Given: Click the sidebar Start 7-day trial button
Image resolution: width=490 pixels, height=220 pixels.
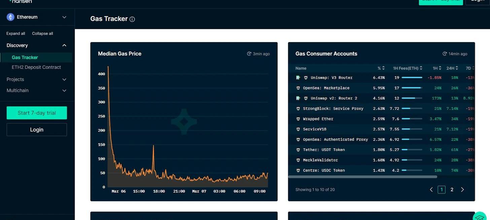Looking at the screenshot, I should pyautogui.click(x=37, y=113).
